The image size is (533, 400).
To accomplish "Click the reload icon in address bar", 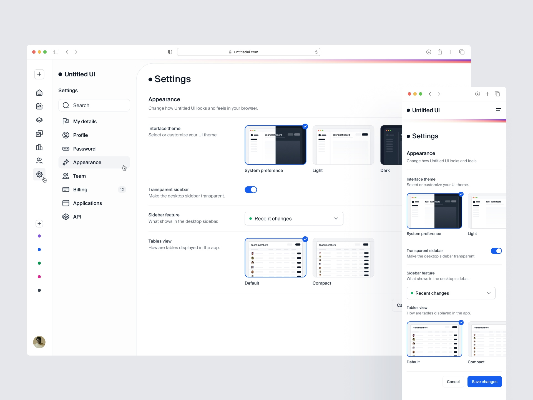I will tap(316, 52).
